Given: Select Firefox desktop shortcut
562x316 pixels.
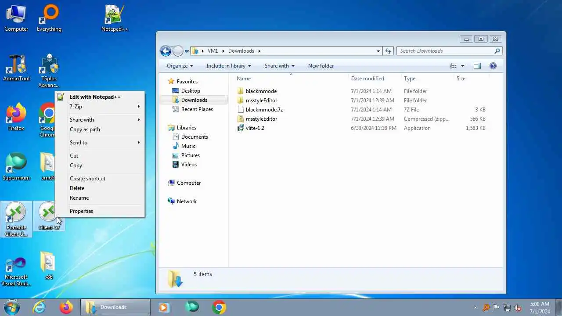Looking at the screenshot, I should click(x=16, y=118).
